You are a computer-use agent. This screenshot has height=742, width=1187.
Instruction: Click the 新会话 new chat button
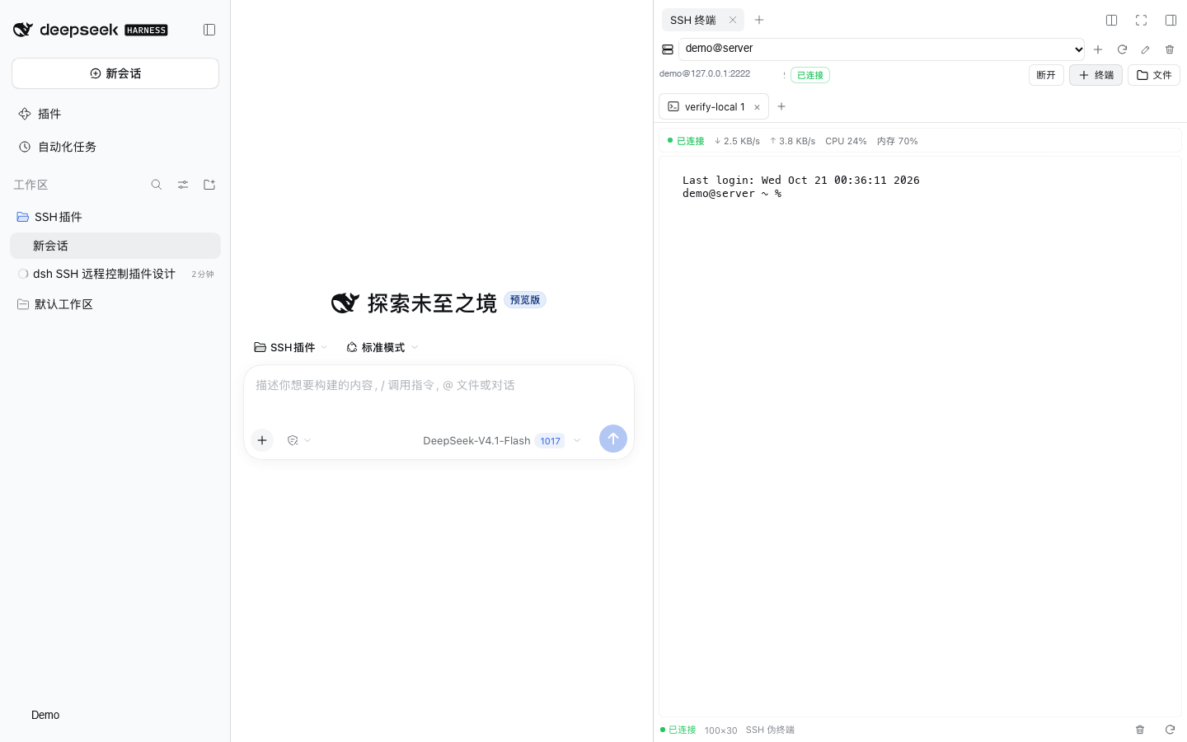pyautogui.click(x=115, y=73)
